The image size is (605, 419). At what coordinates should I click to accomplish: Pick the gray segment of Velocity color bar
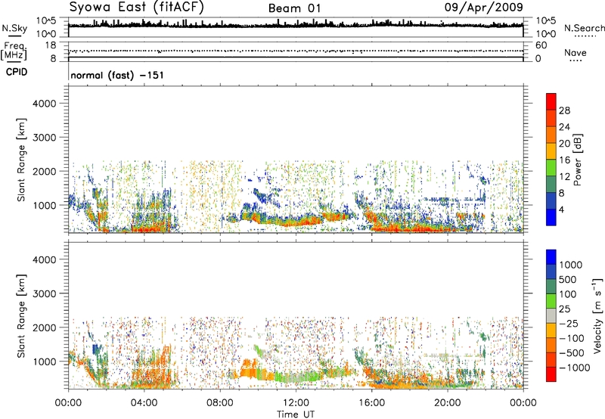[x=551, y=315]
